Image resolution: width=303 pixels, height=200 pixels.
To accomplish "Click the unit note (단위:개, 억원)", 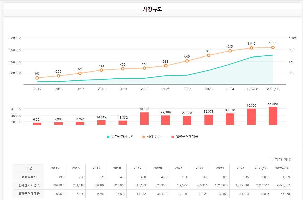I will [x=281, y=159].
